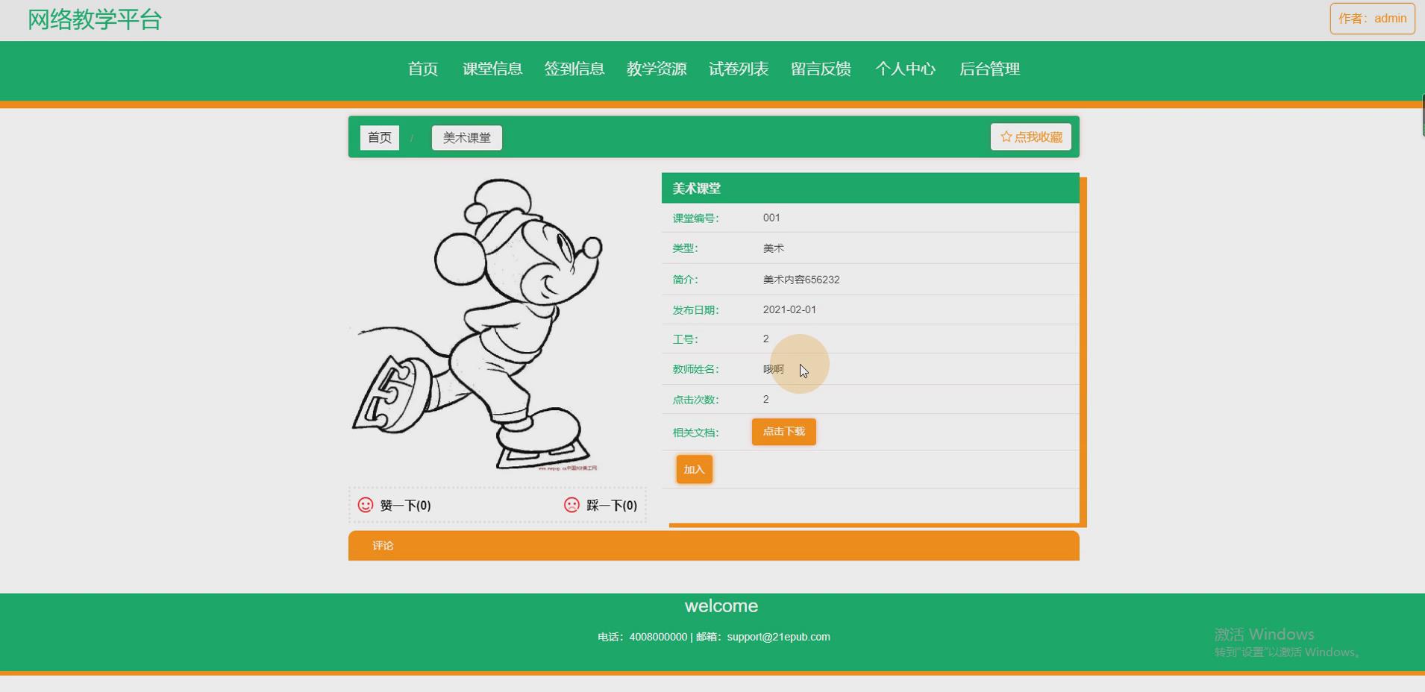Click the 相关文档 label
1425x692 pixels.
695,432
